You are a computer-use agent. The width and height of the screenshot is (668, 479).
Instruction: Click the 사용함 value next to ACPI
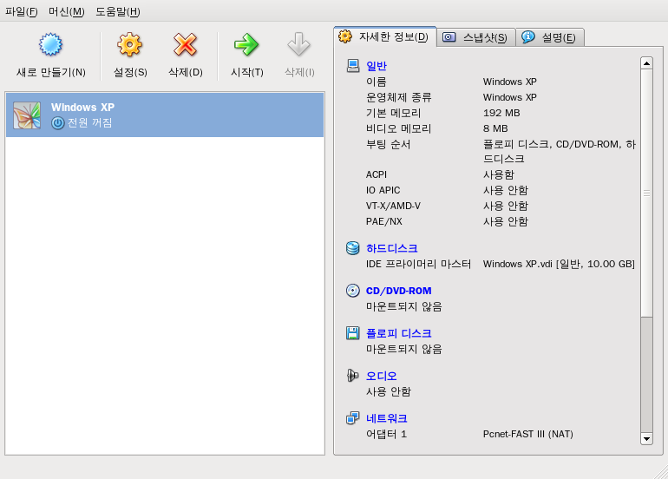pyautogui.click(x=499, y=174)
